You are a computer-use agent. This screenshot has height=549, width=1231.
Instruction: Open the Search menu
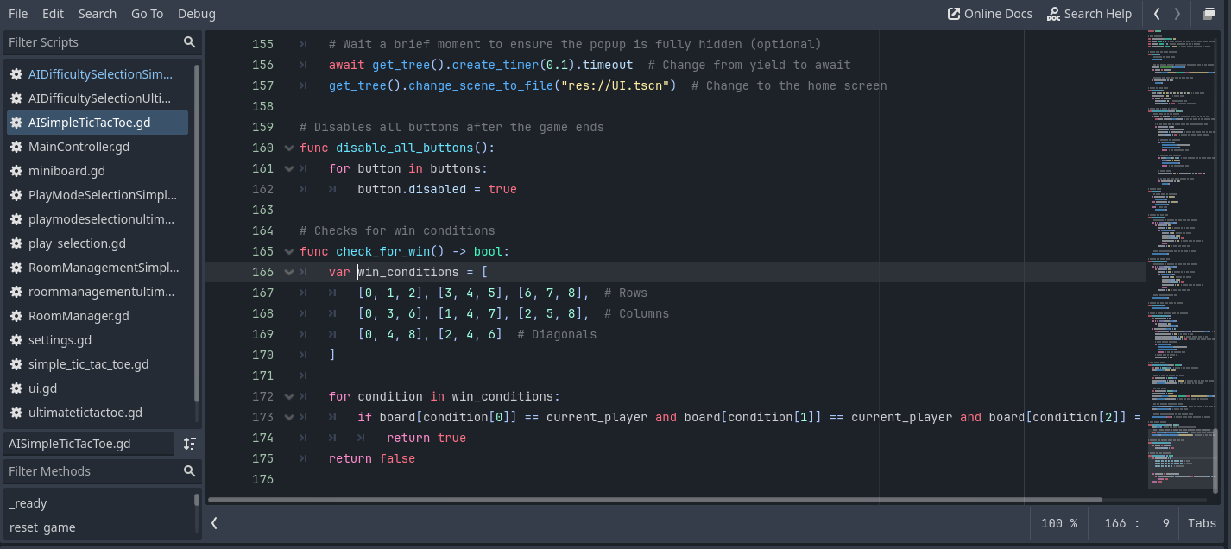point(98,14)
